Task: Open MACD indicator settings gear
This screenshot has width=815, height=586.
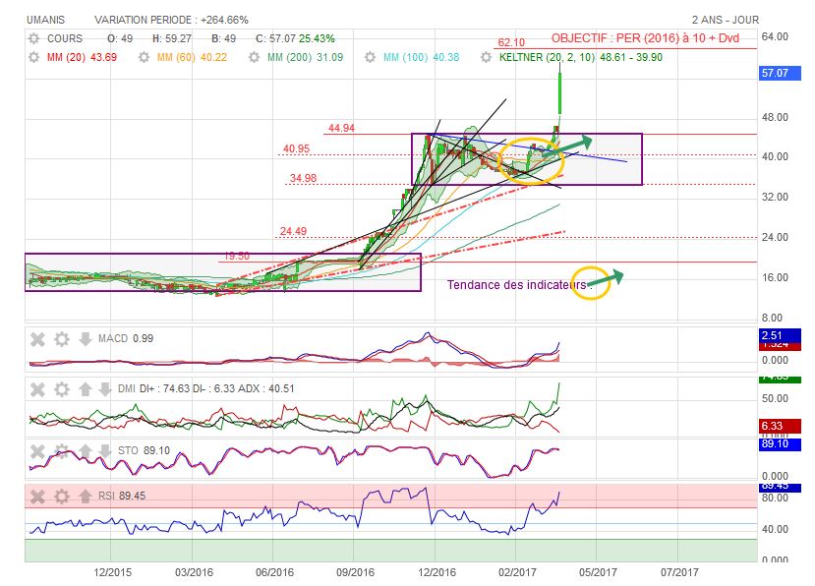Action: [62, 339]
